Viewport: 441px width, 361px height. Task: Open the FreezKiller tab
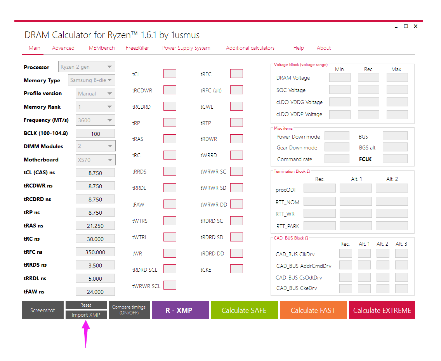137,48
